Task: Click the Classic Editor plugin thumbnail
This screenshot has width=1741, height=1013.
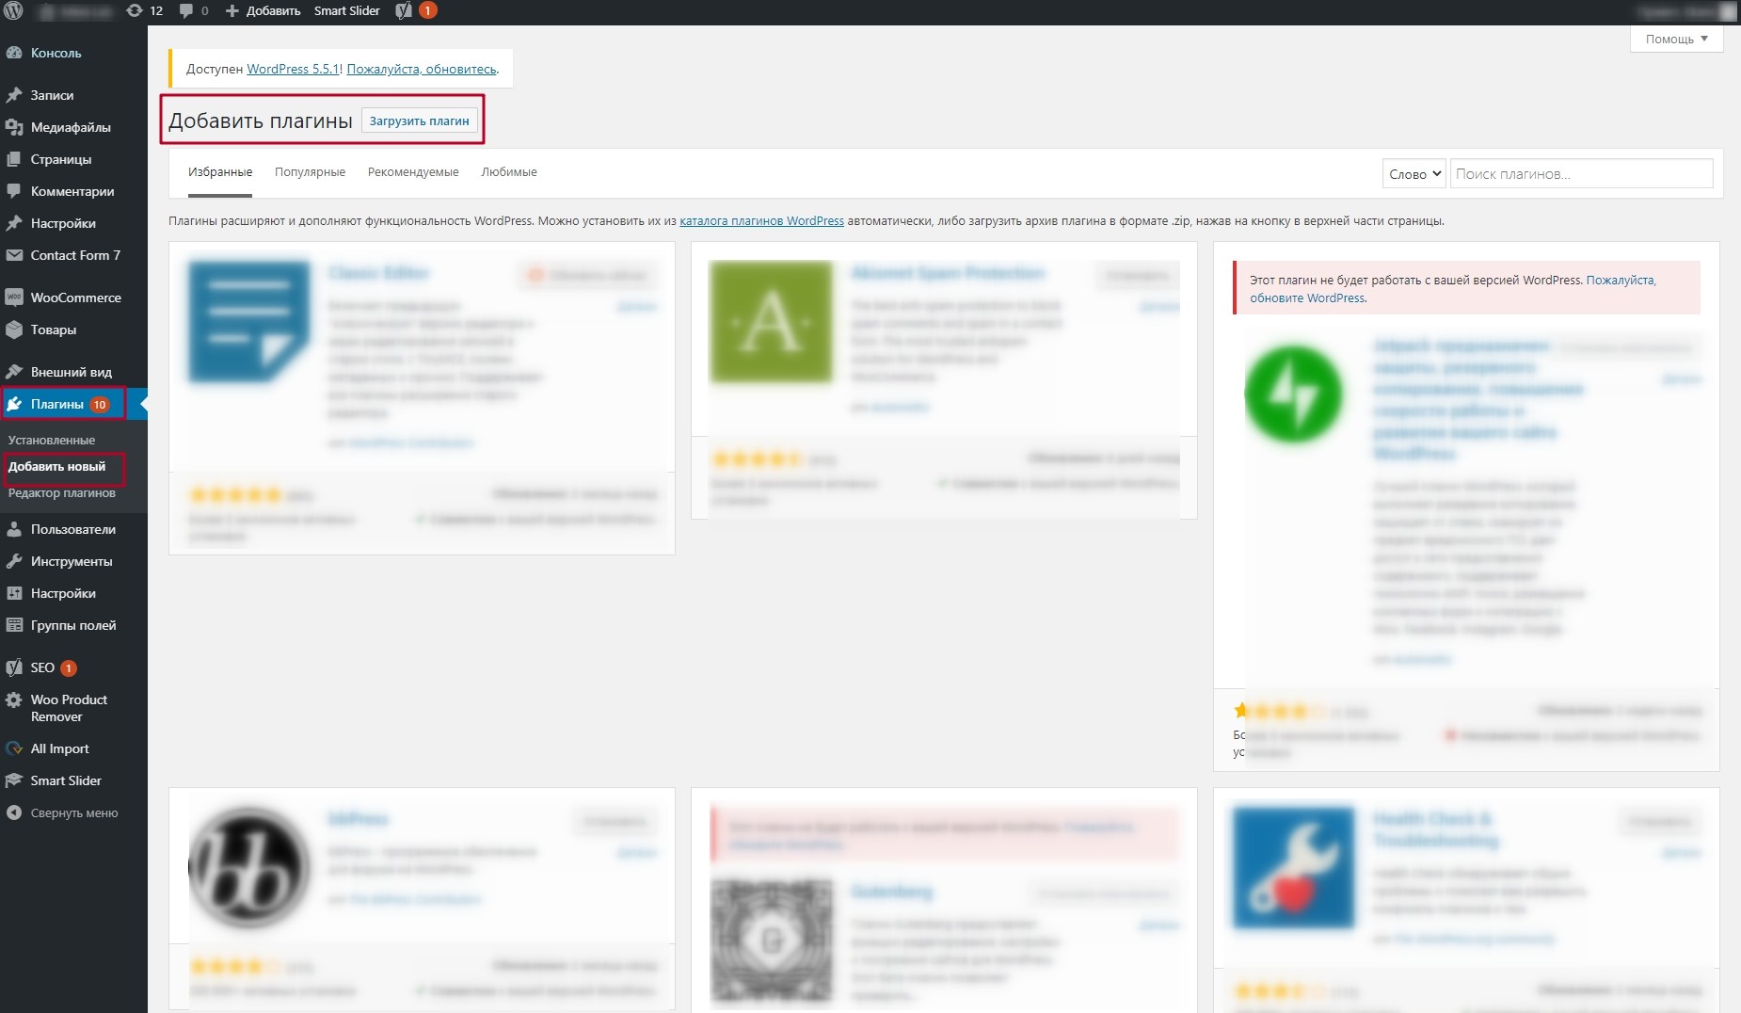Action: point(249,322)
